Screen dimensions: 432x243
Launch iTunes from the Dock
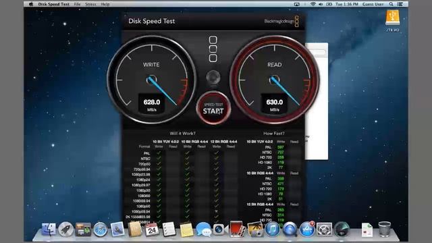[272, 230]
